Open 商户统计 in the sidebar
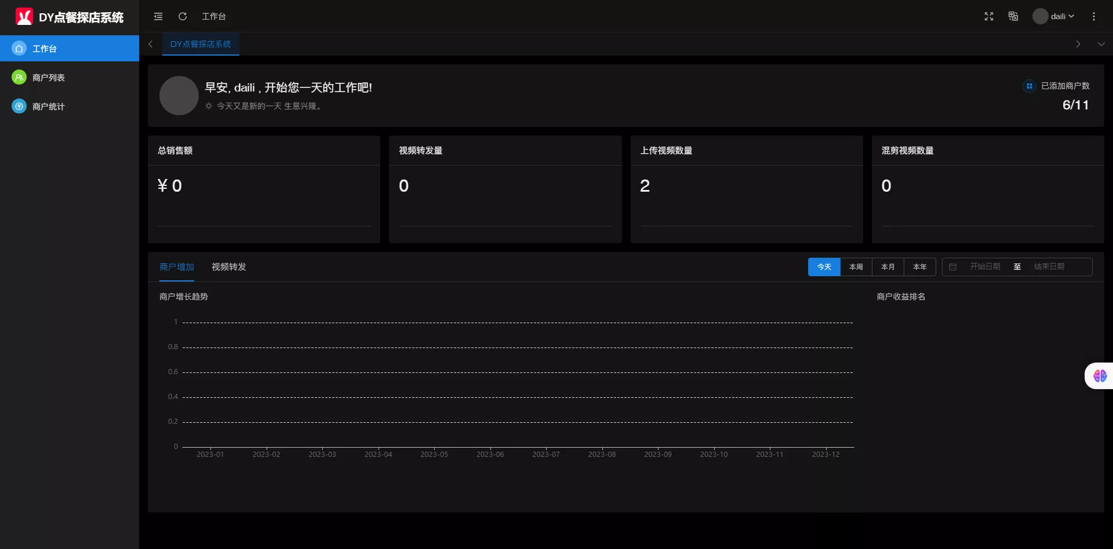Screen dimensions: 1113x549 (x=49, y=107)
